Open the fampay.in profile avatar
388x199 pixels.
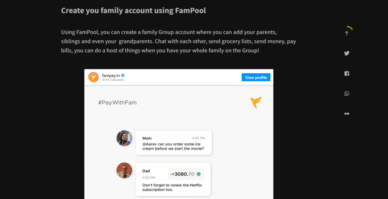click(x=93, y=77)
